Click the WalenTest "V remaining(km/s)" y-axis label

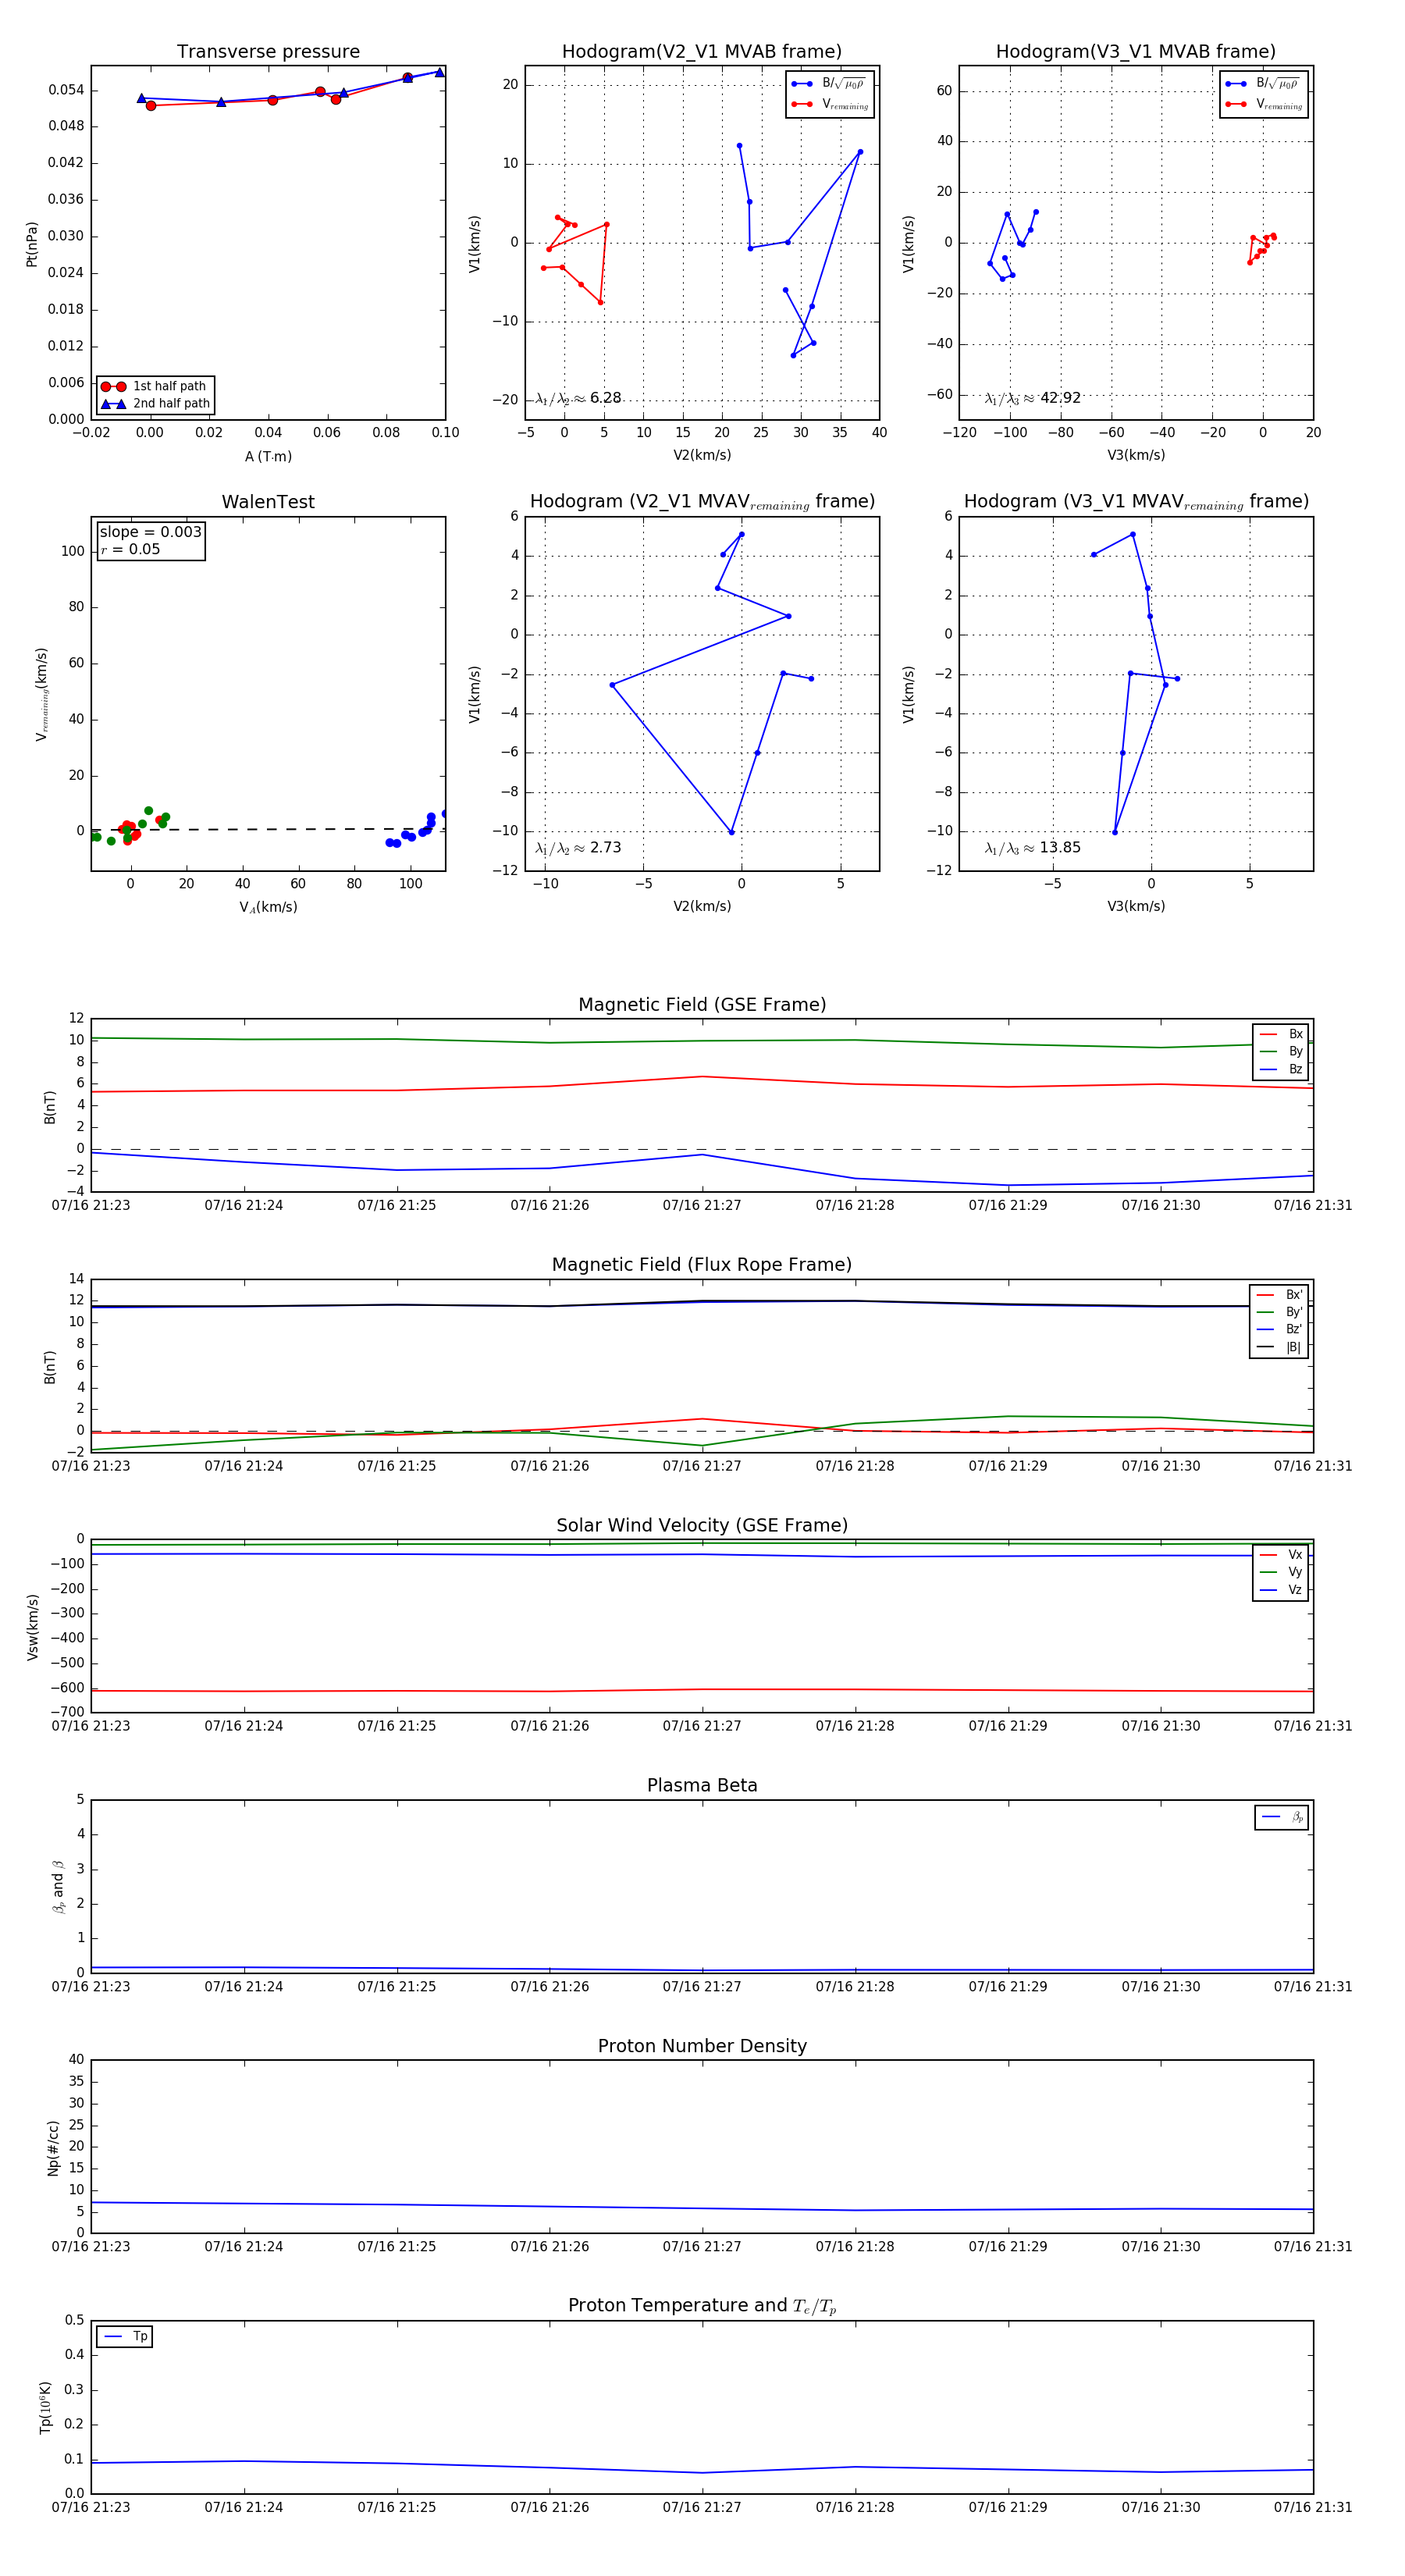click(x=41, y=694)
